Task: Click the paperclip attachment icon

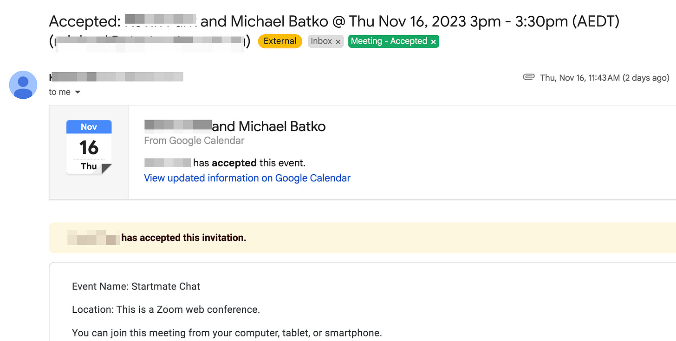Action: coord(528,77)
